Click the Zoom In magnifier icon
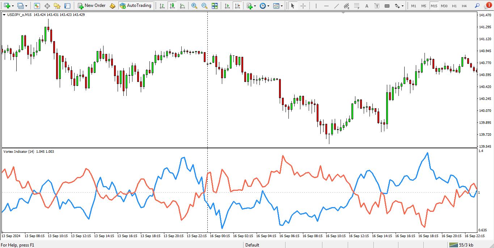 click(194, 6)
